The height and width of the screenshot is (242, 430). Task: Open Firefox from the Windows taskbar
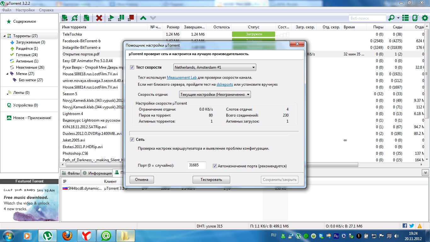tap(67, 235)
